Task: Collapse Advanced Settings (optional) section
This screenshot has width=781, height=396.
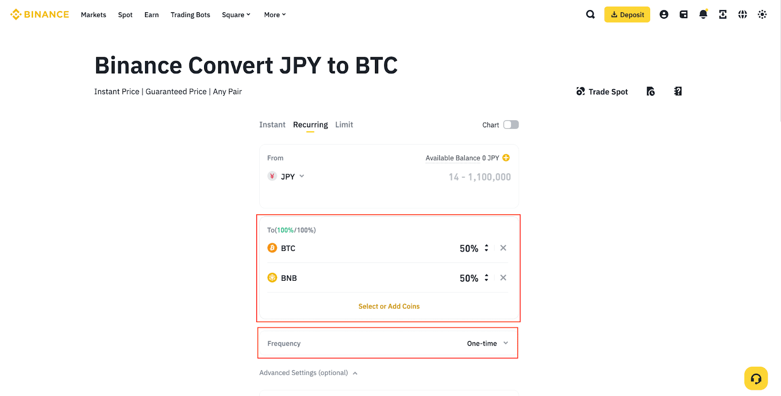Action: tap(308, 373)
